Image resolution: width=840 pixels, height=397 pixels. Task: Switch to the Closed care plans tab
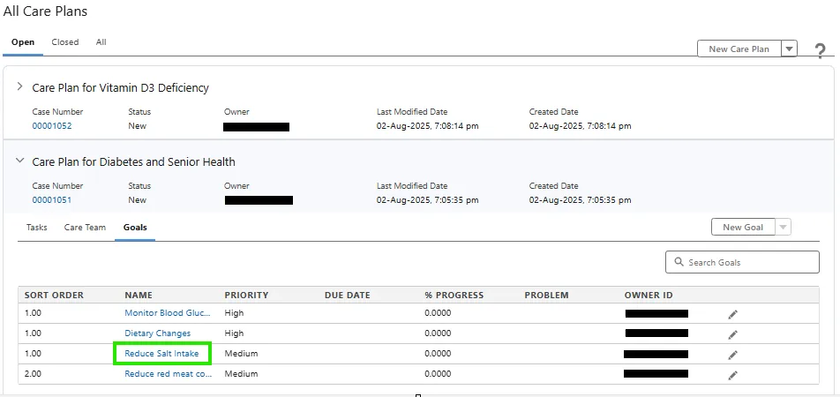(x=65, y=42)
